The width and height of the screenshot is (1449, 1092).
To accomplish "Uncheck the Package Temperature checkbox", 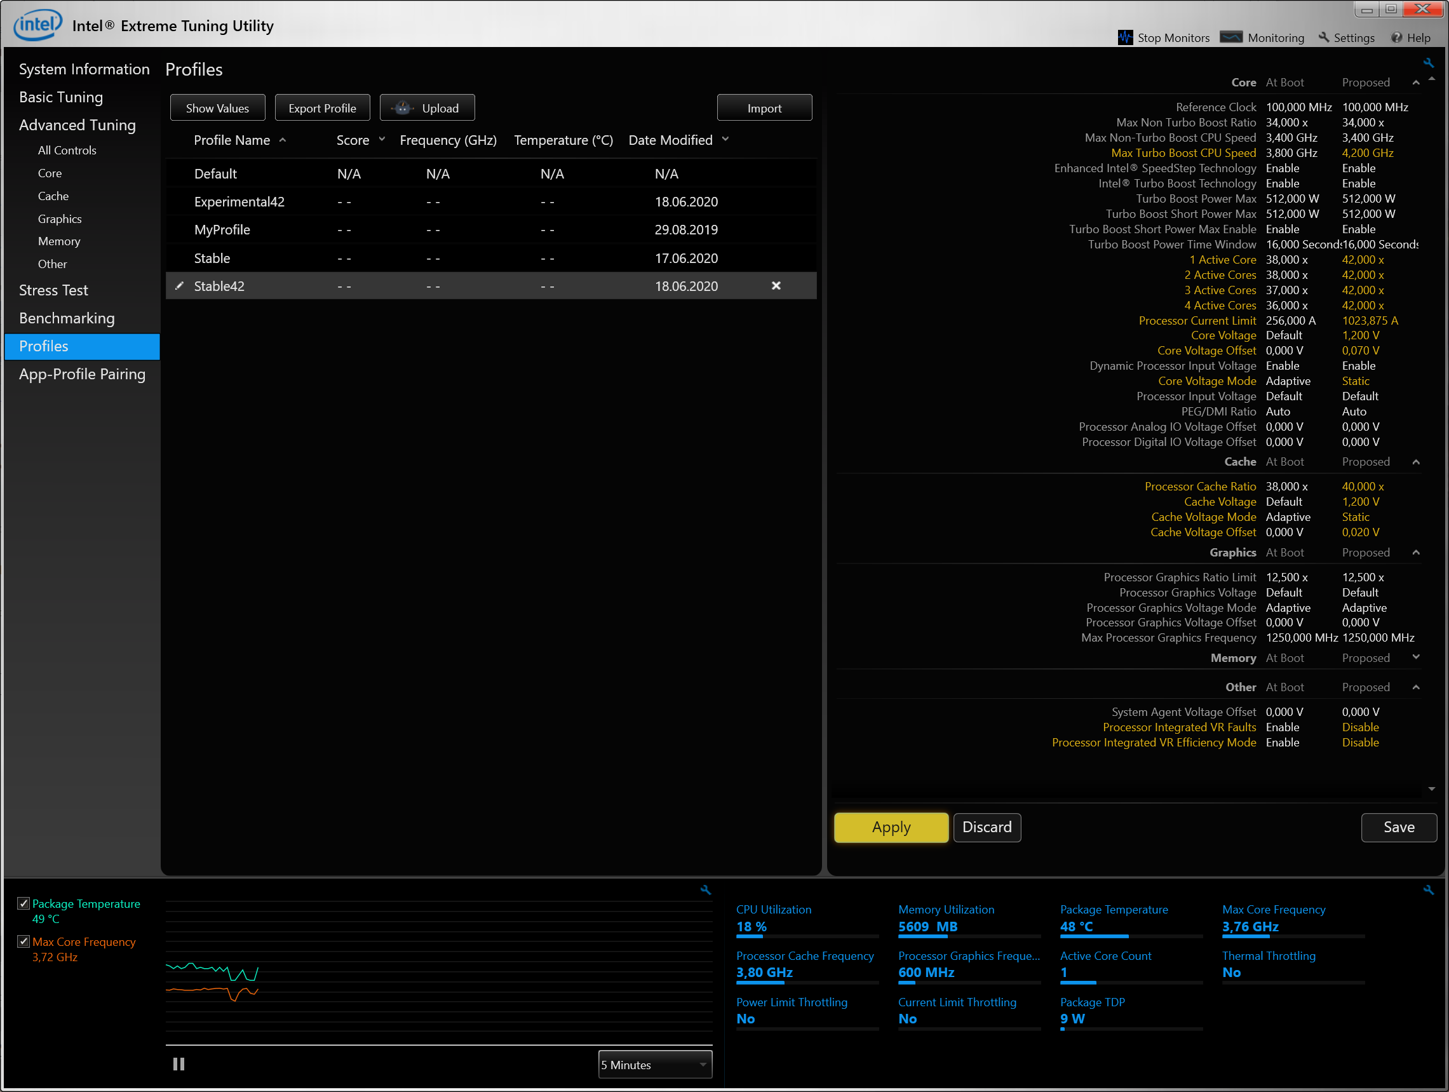I will click(24, 903).
